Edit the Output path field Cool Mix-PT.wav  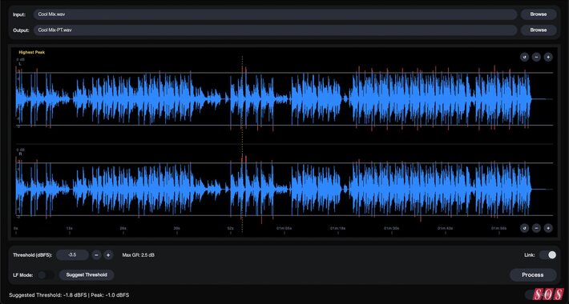(275, 30)
